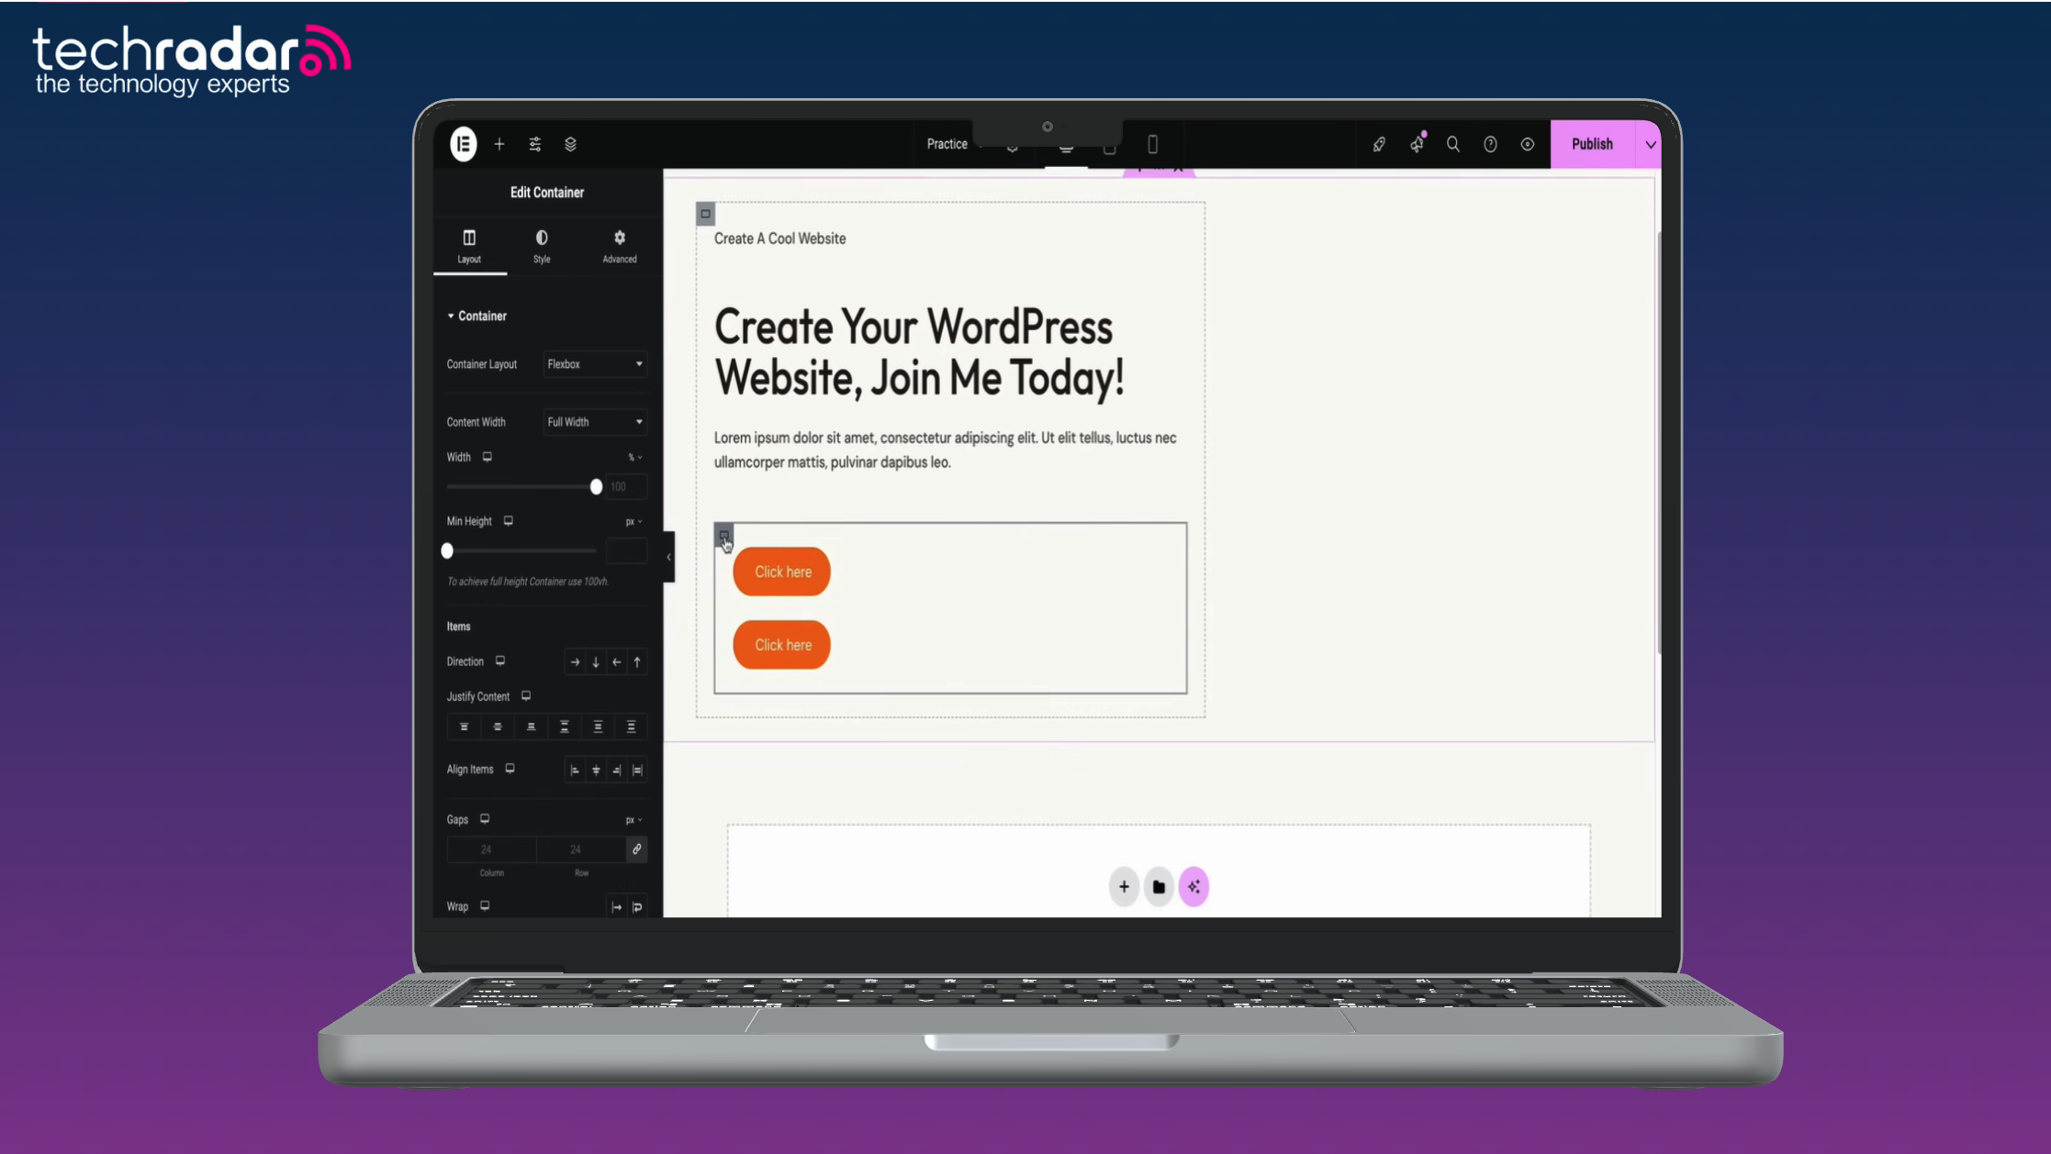
Task: Switch to mobile preview mode
Action: [1153, 144]
